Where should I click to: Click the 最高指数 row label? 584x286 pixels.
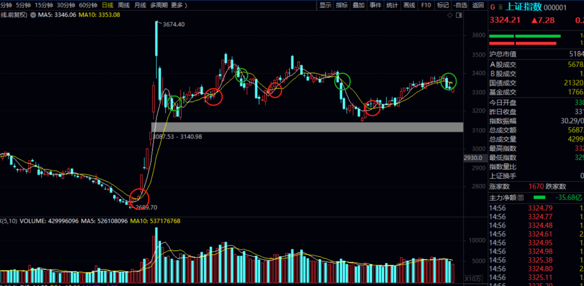[503, 148]
